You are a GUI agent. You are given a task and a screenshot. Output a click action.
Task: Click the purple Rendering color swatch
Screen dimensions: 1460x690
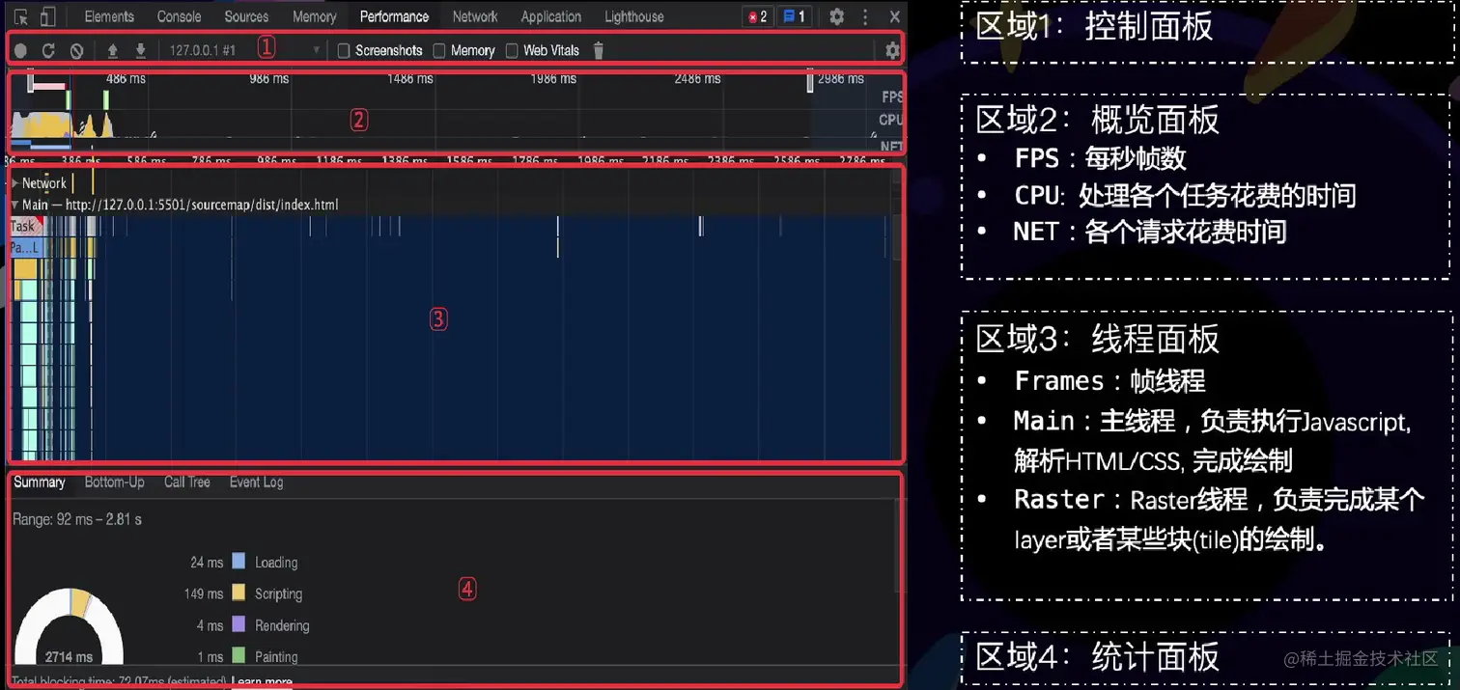[x=239, y=624]
